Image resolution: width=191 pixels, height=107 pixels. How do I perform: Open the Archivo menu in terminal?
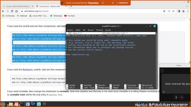pos(70,30)
